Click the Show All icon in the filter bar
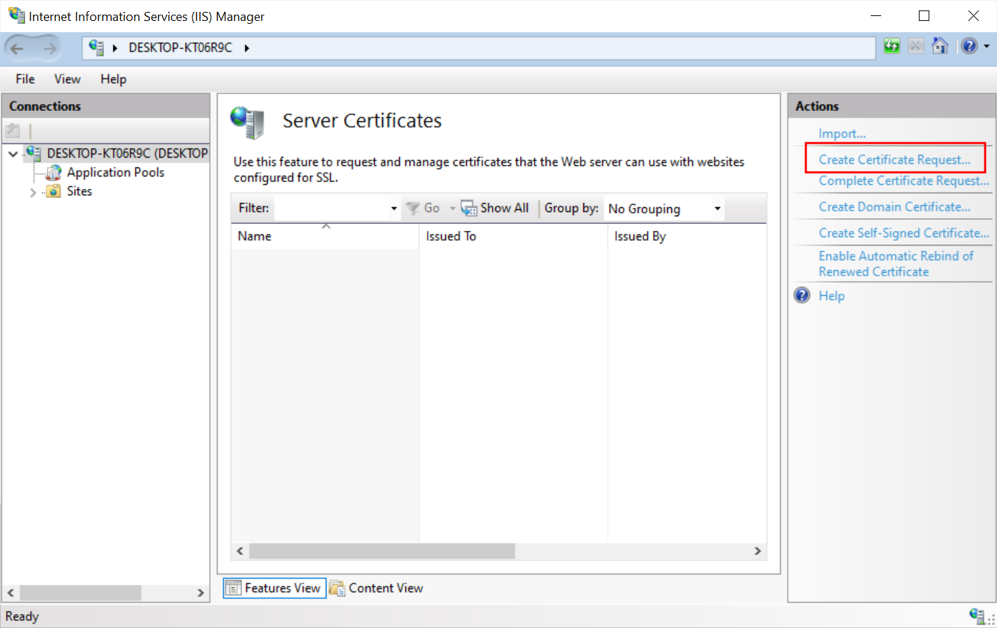The width and height of the screenshot is (997, 628). (x=468, y=208)
